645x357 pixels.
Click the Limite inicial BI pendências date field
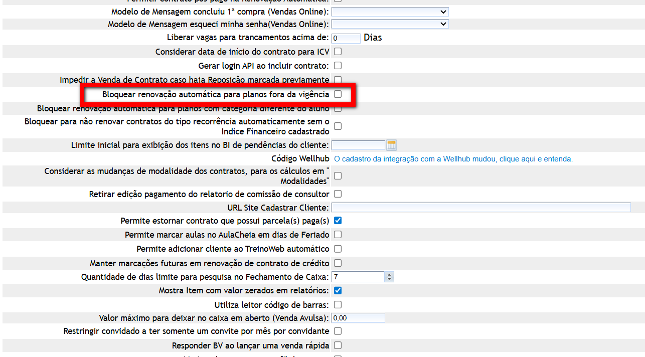358,145
